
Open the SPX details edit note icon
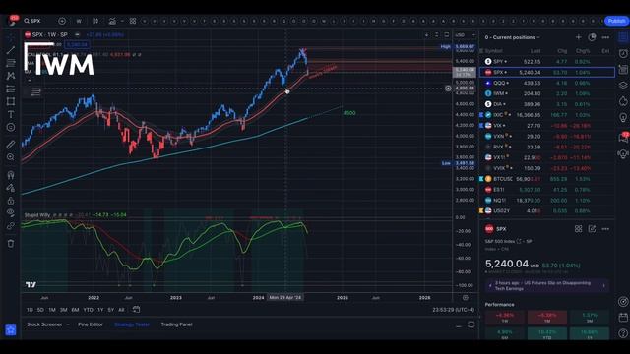pyautogui.click(x=592, y=229)
